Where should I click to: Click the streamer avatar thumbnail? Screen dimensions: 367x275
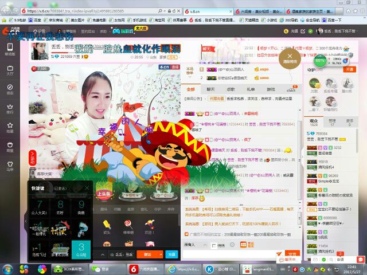tap(40, 51)
